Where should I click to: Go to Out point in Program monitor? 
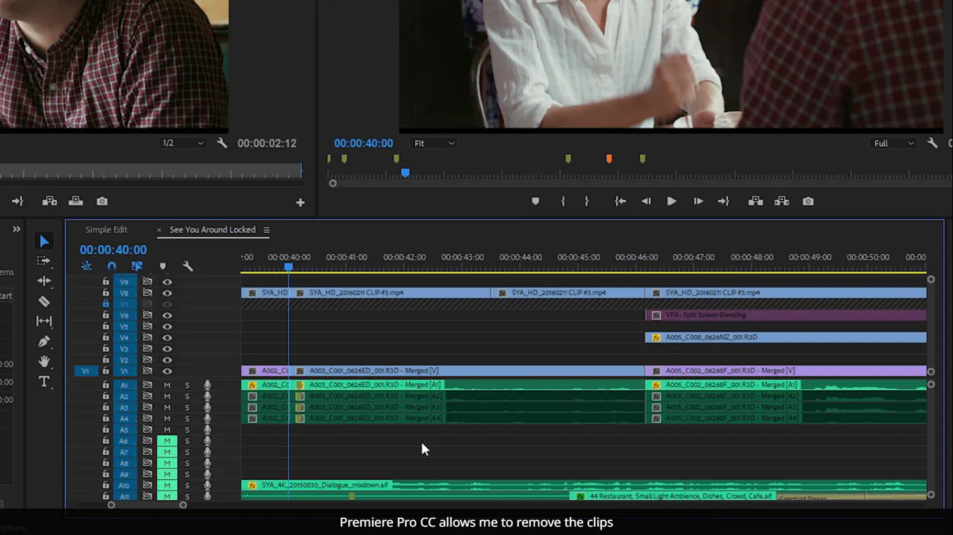coord(723,201)
